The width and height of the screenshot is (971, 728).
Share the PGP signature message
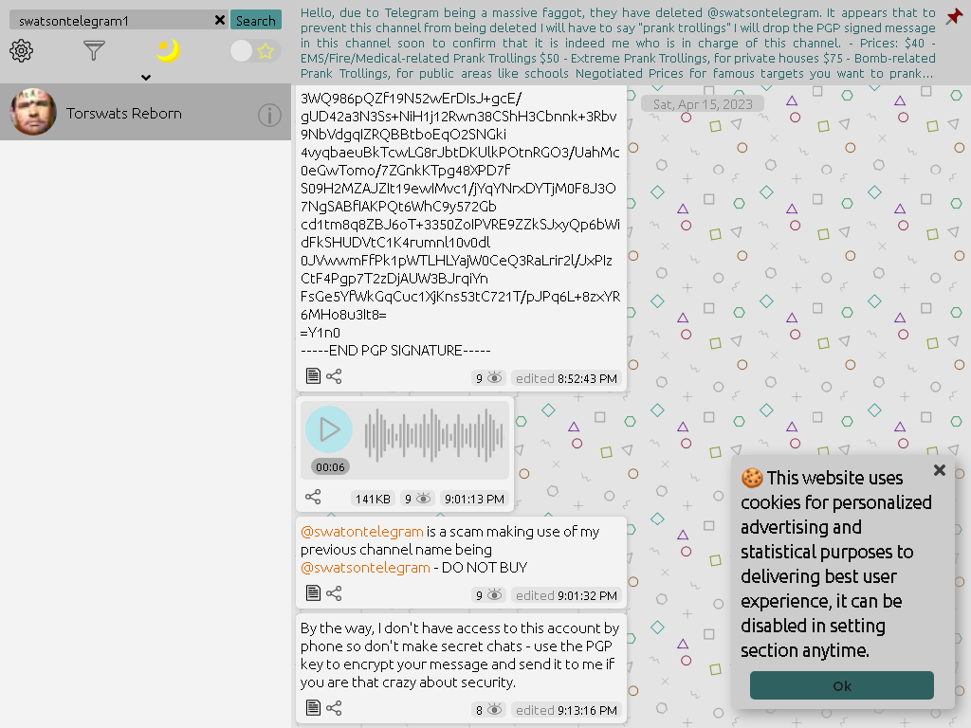coord(334,376)
